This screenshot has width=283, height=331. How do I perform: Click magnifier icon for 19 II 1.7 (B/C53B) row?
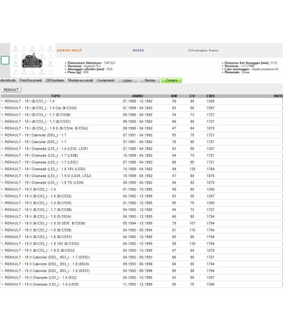tap(2, 210)
